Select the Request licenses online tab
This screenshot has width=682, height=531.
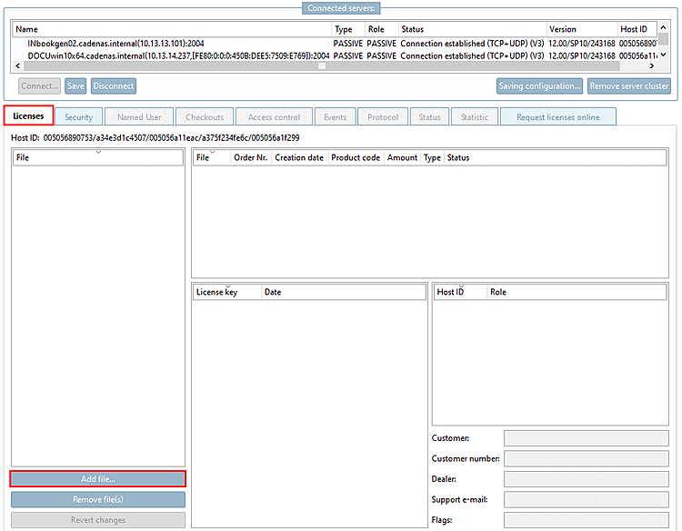[x=558, y=117]
